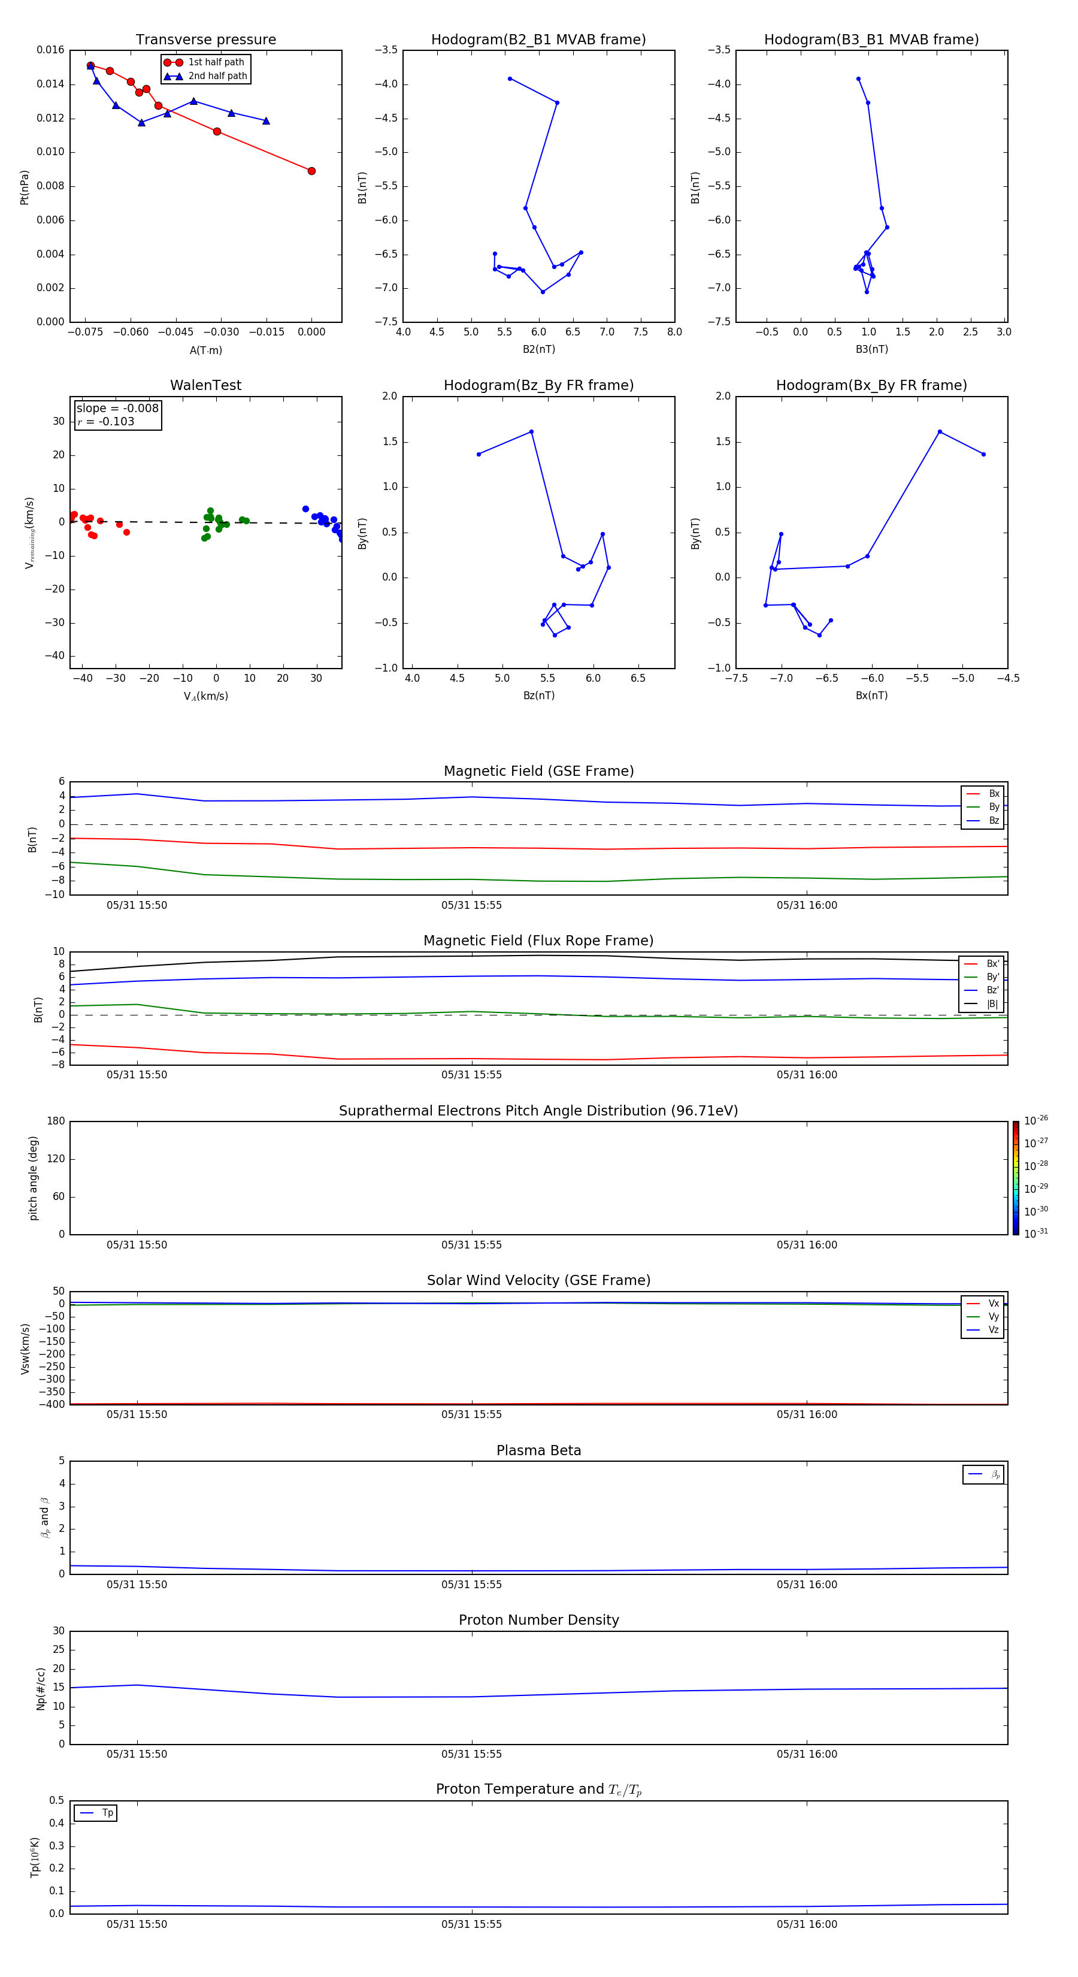The image size is (1078, 1977).
Task: Click the "Hodogram(Bx_By FR frame)" title
Action: click(871, 385)
